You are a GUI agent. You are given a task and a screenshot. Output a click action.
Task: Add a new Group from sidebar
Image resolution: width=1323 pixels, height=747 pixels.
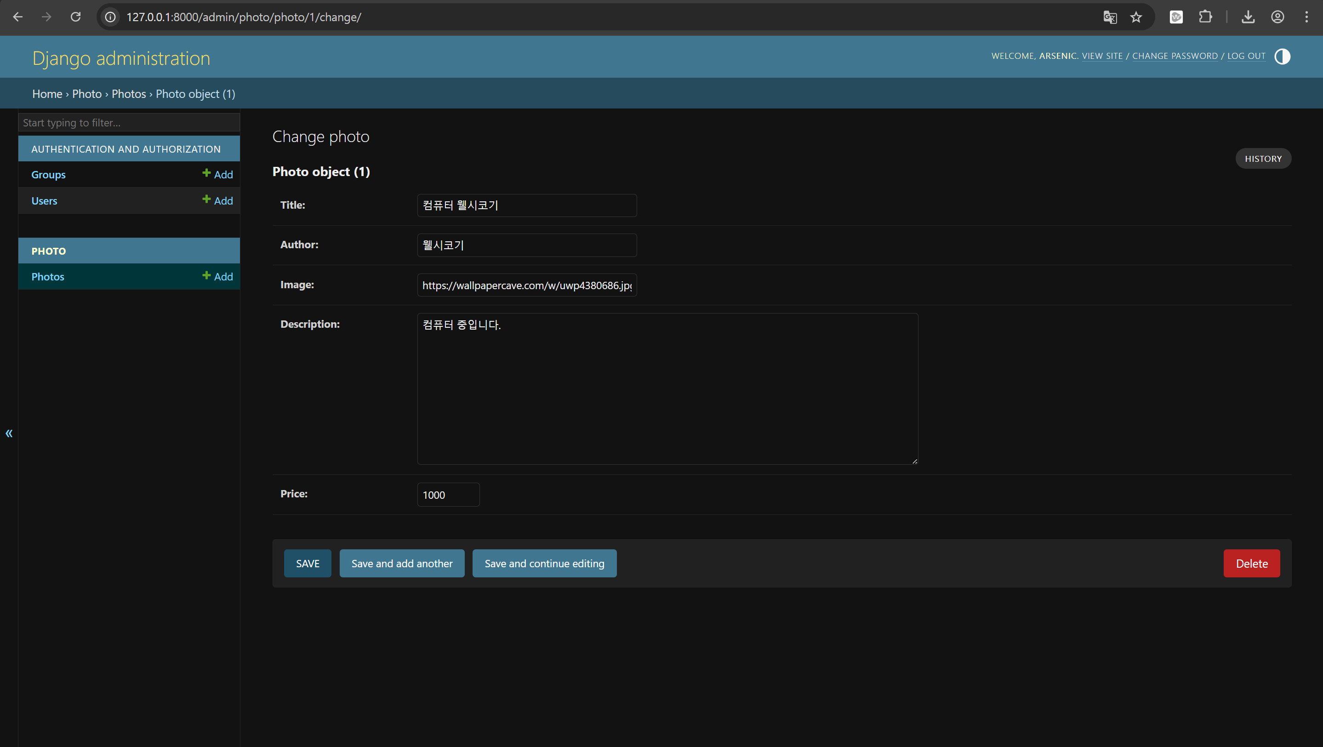coord(218,174)
